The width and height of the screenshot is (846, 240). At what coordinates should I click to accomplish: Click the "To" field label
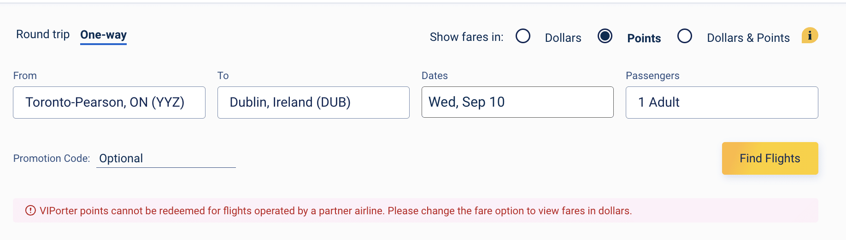pos(223,76)
